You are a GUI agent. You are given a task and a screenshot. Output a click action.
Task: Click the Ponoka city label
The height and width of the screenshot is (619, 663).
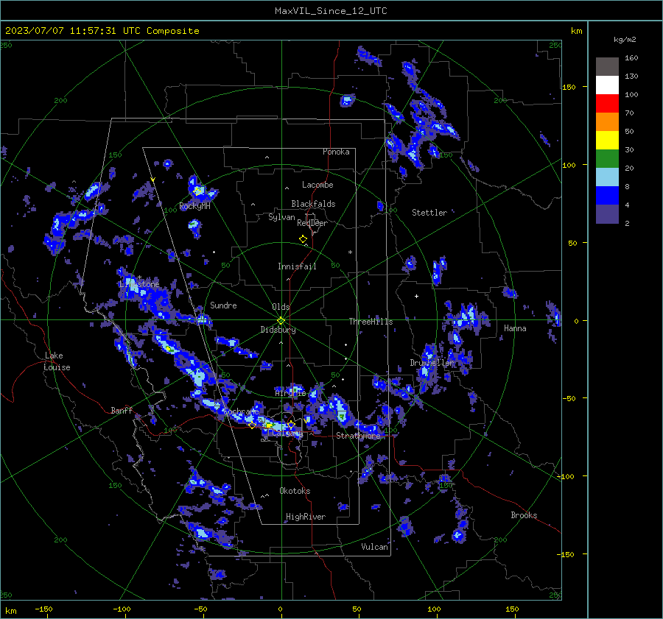pos(336,152)
